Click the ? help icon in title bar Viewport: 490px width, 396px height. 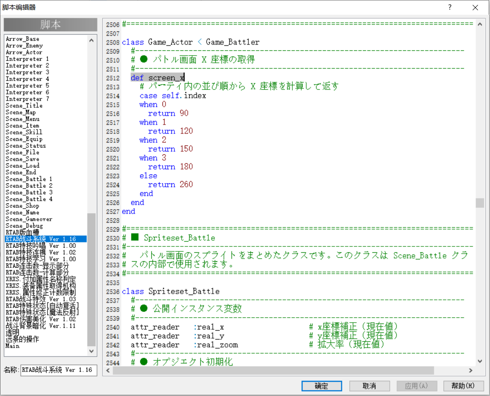pyautogui.click(x=450, y=7)
